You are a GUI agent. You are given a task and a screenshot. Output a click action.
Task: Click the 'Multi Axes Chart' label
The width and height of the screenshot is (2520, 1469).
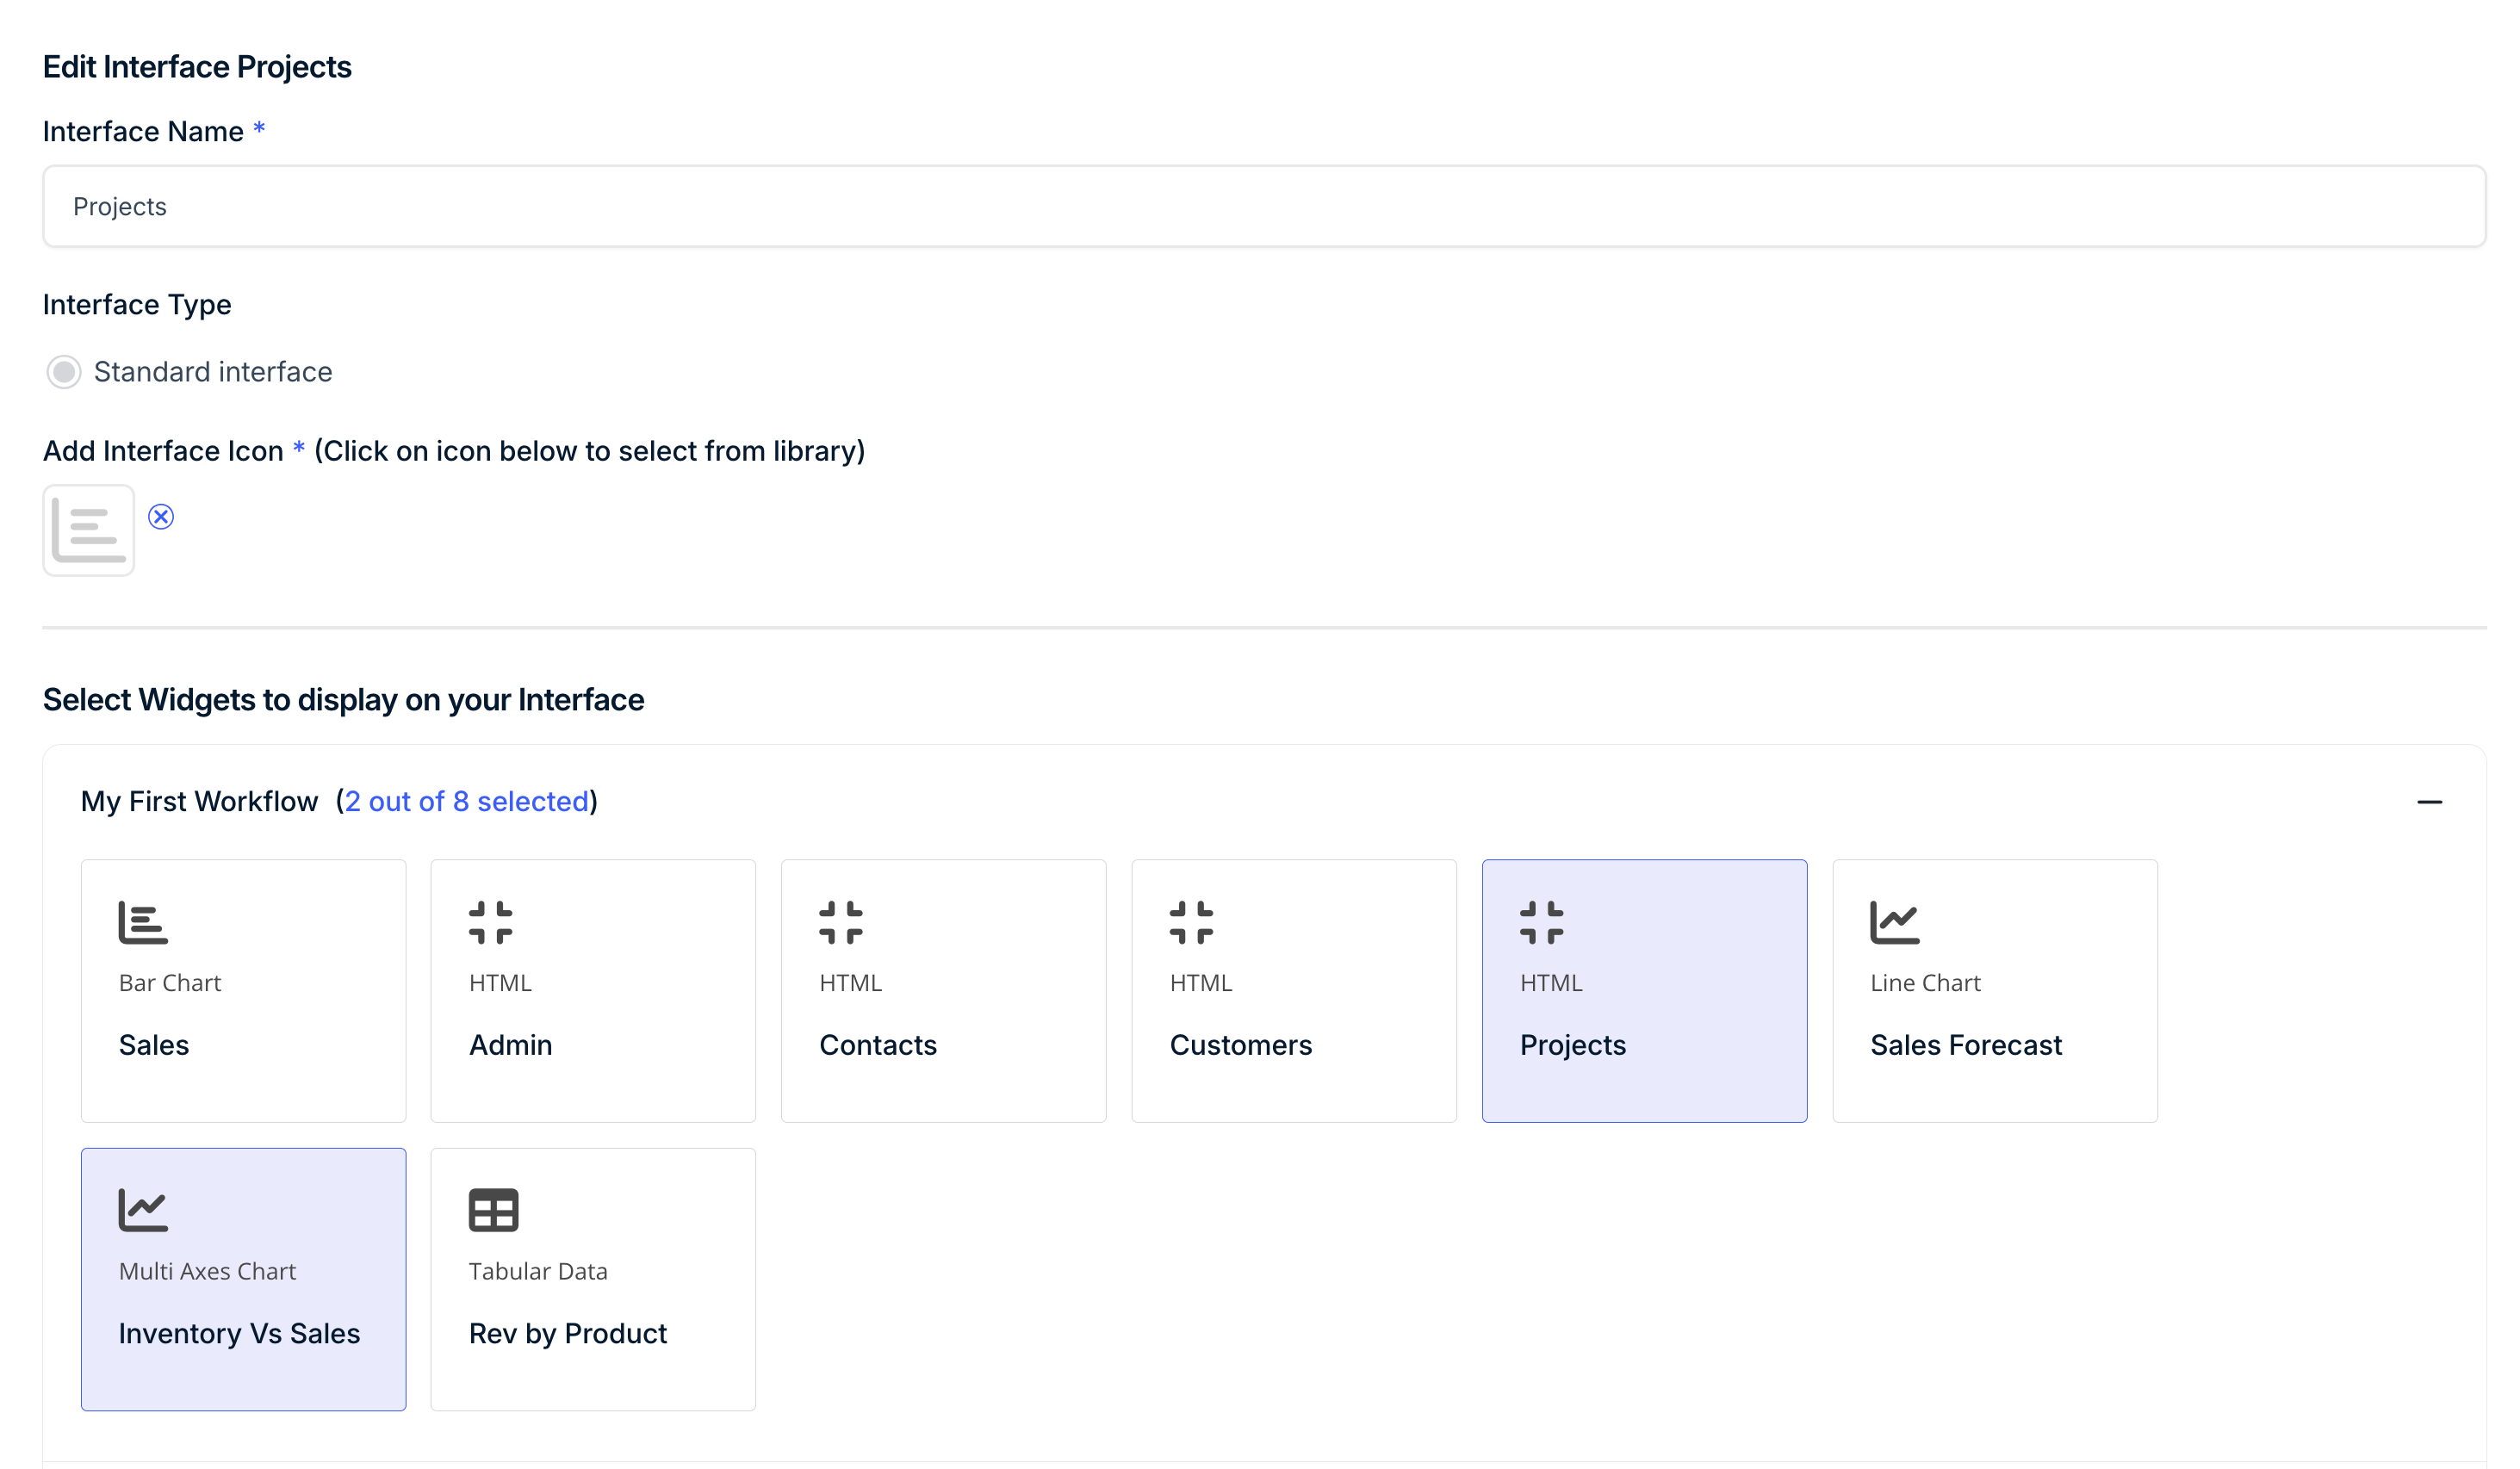207,1271
